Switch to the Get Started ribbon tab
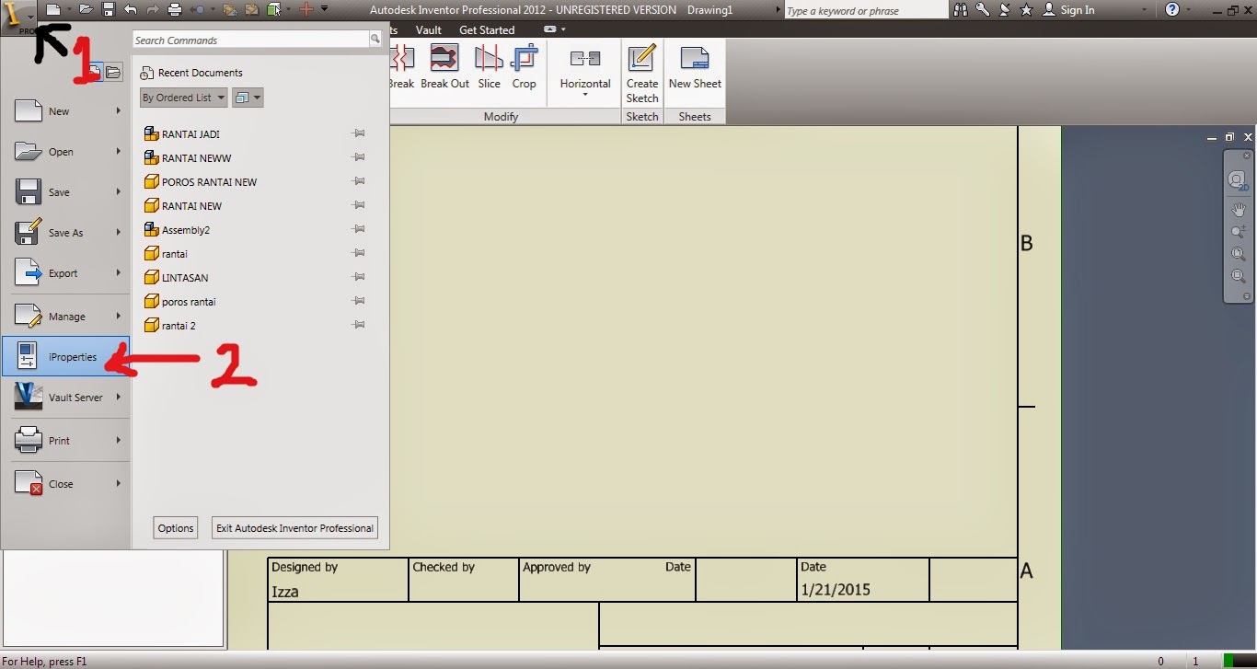1257x669 pixels. (x=487, y=29)
